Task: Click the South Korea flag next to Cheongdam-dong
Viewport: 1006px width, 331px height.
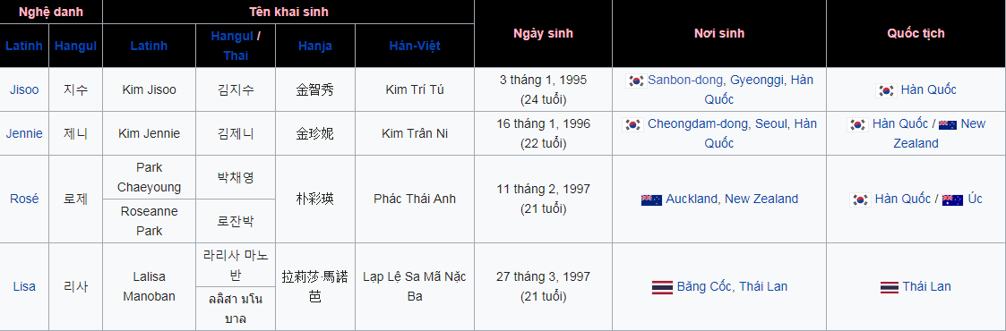Action: coord(632,124)
